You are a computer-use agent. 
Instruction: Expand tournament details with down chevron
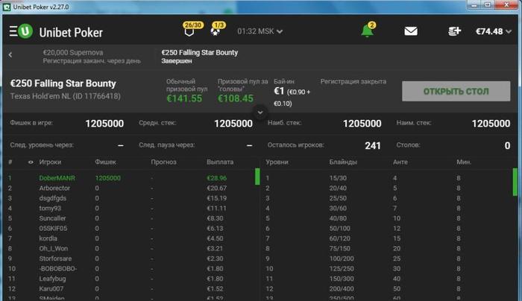click(260, 113)
